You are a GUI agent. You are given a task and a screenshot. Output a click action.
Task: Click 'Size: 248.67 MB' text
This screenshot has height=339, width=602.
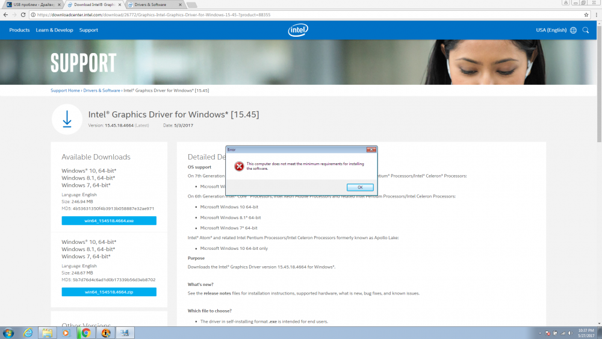pos(77,273)
